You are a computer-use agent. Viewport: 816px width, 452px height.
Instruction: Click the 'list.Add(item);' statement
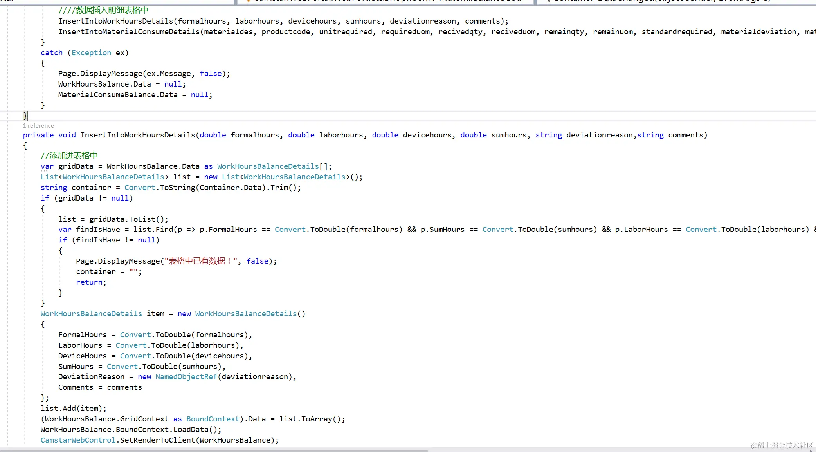point(73,409)
